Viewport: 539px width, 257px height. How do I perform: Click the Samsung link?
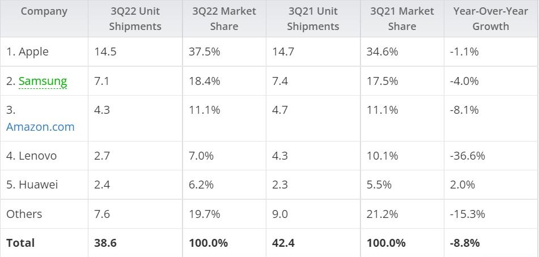(x=43, y=81)
